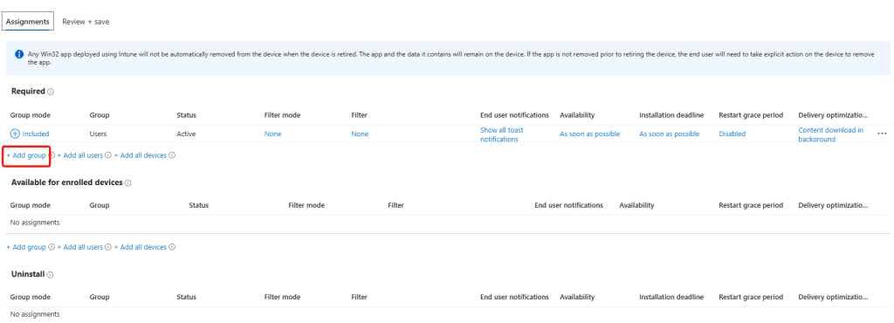Click Installation deadline header in Required table
The width and height of the screenshot is (894, 323).
[x=671, y=115]
